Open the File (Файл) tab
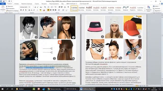 click(3, 4)
